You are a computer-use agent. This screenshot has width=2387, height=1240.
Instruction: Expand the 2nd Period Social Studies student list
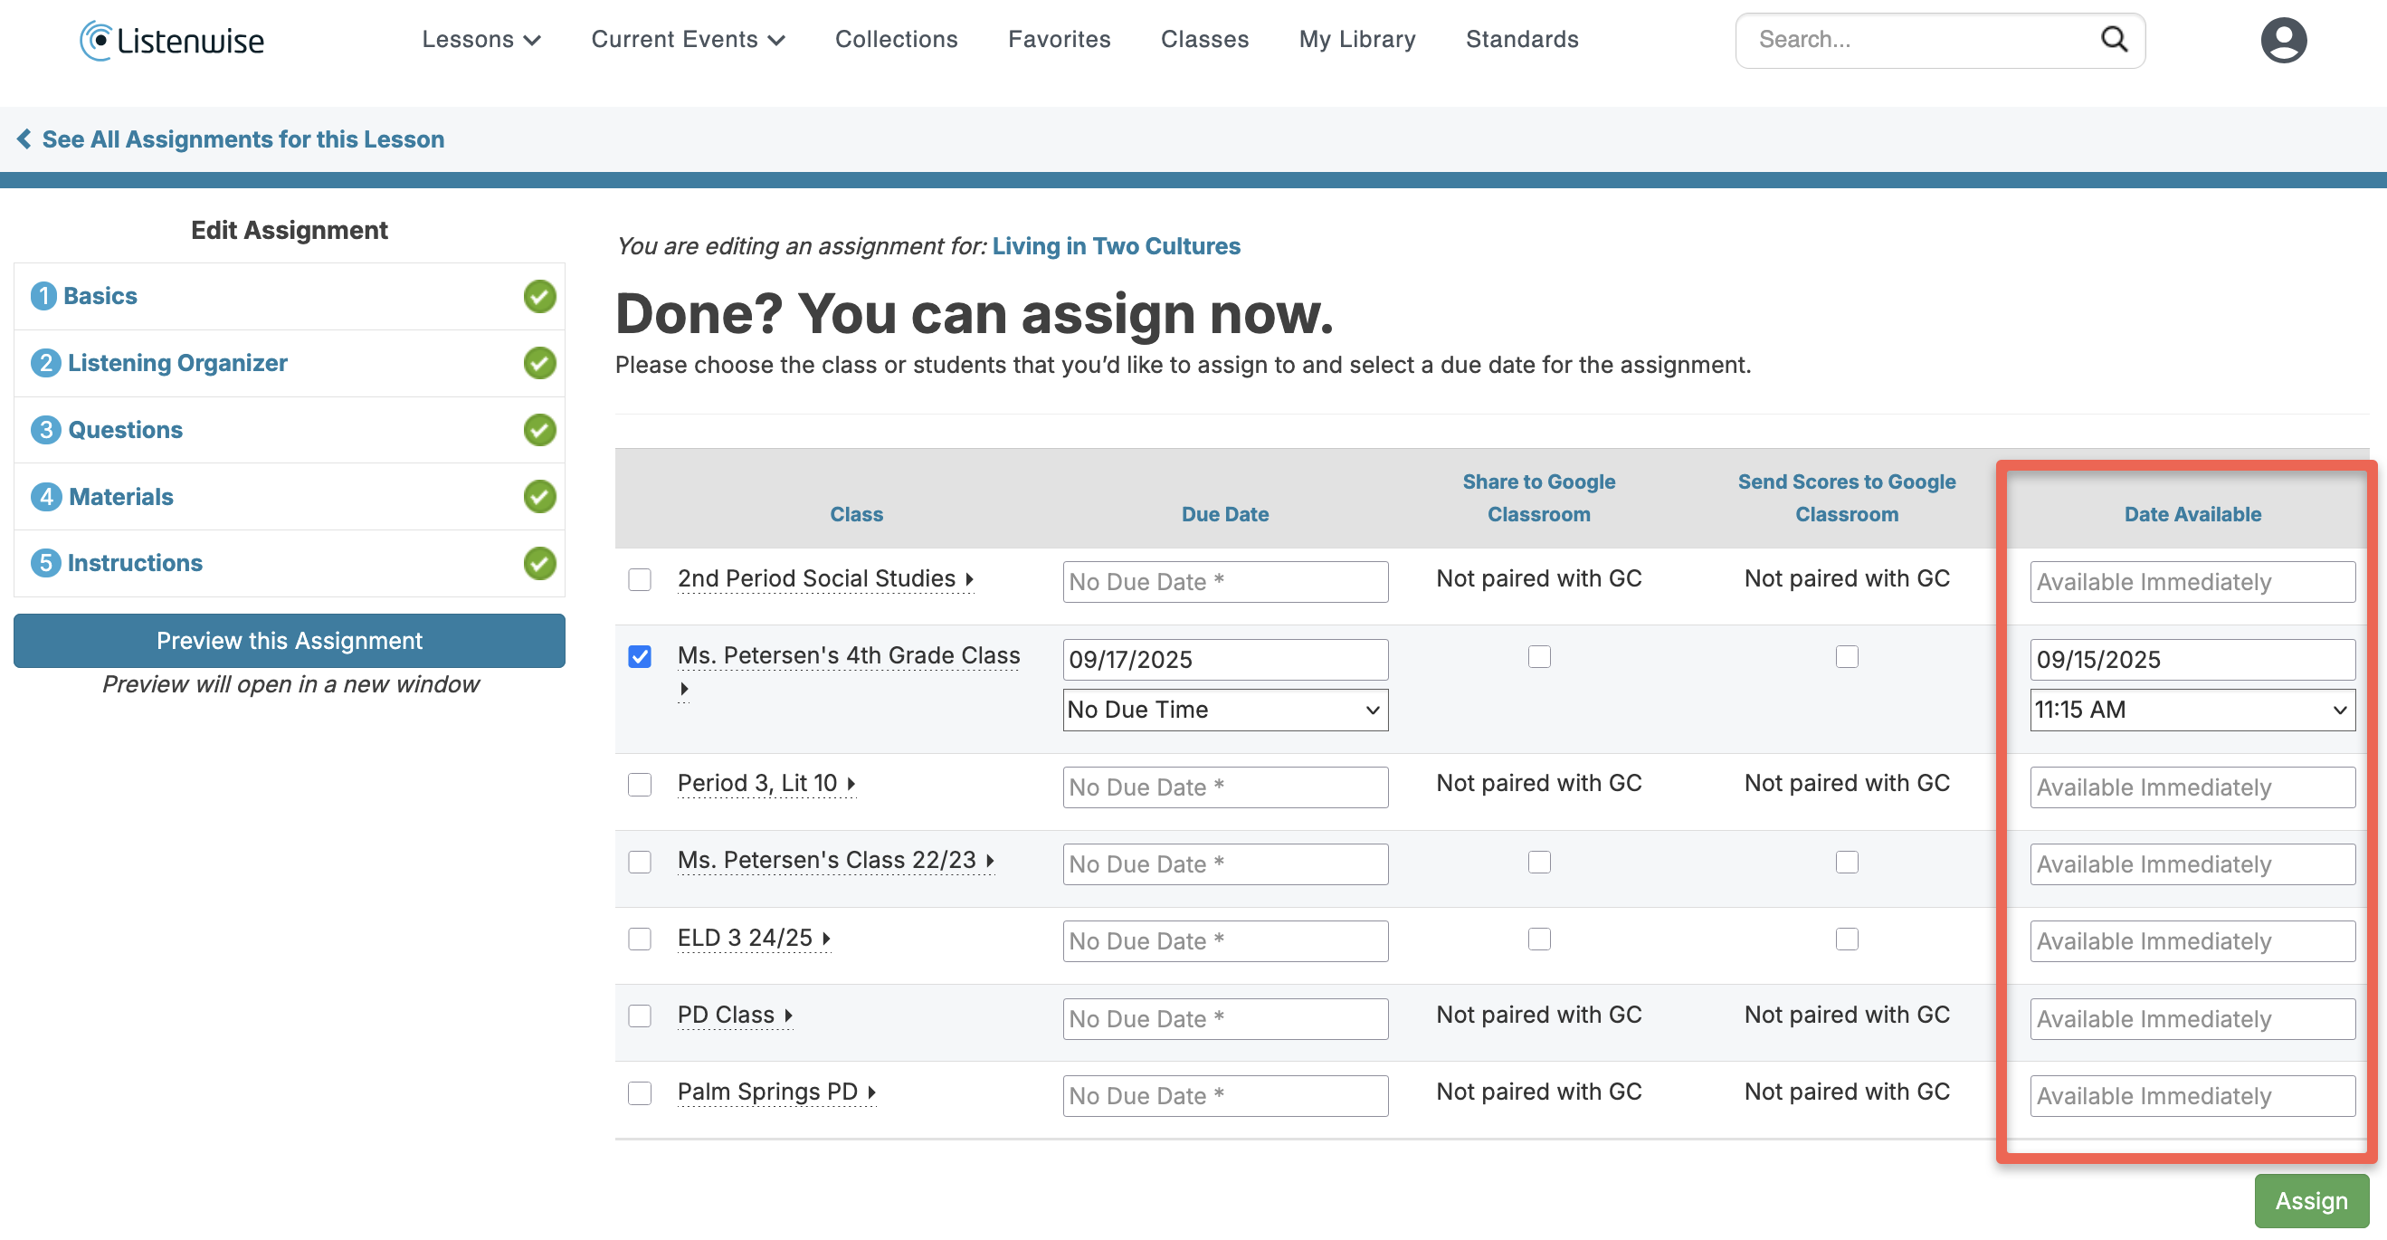pos(969,580)
